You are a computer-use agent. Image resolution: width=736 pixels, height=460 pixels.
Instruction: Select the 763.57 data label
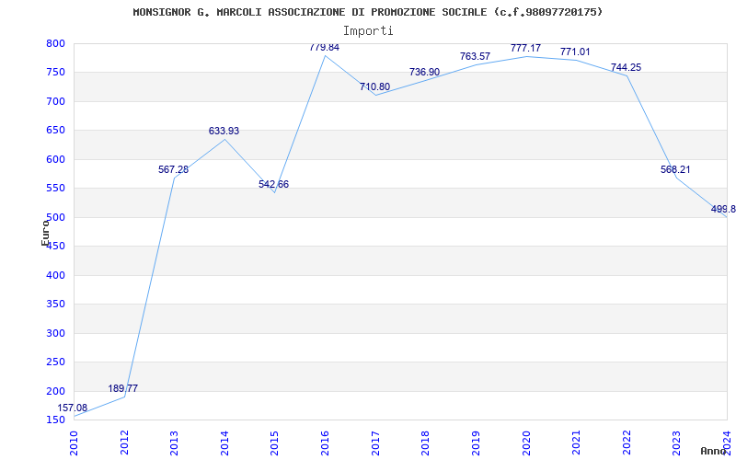(475, 57)
